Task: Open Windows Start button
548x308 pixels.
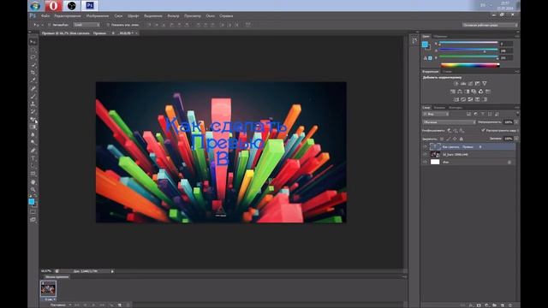Action: pos(35,6)
